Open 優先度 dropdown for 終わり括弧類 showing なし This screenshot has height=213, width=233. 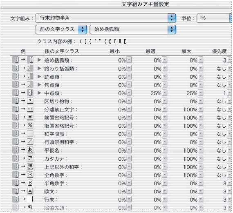point(230,69)
